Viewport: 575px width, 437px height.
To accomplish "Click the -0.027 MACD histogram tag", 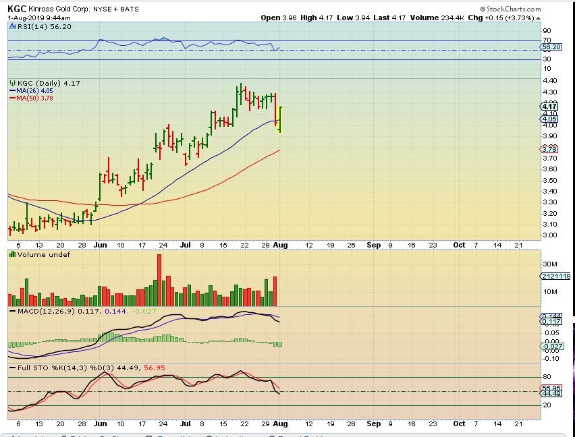I will tap(551, 346).
